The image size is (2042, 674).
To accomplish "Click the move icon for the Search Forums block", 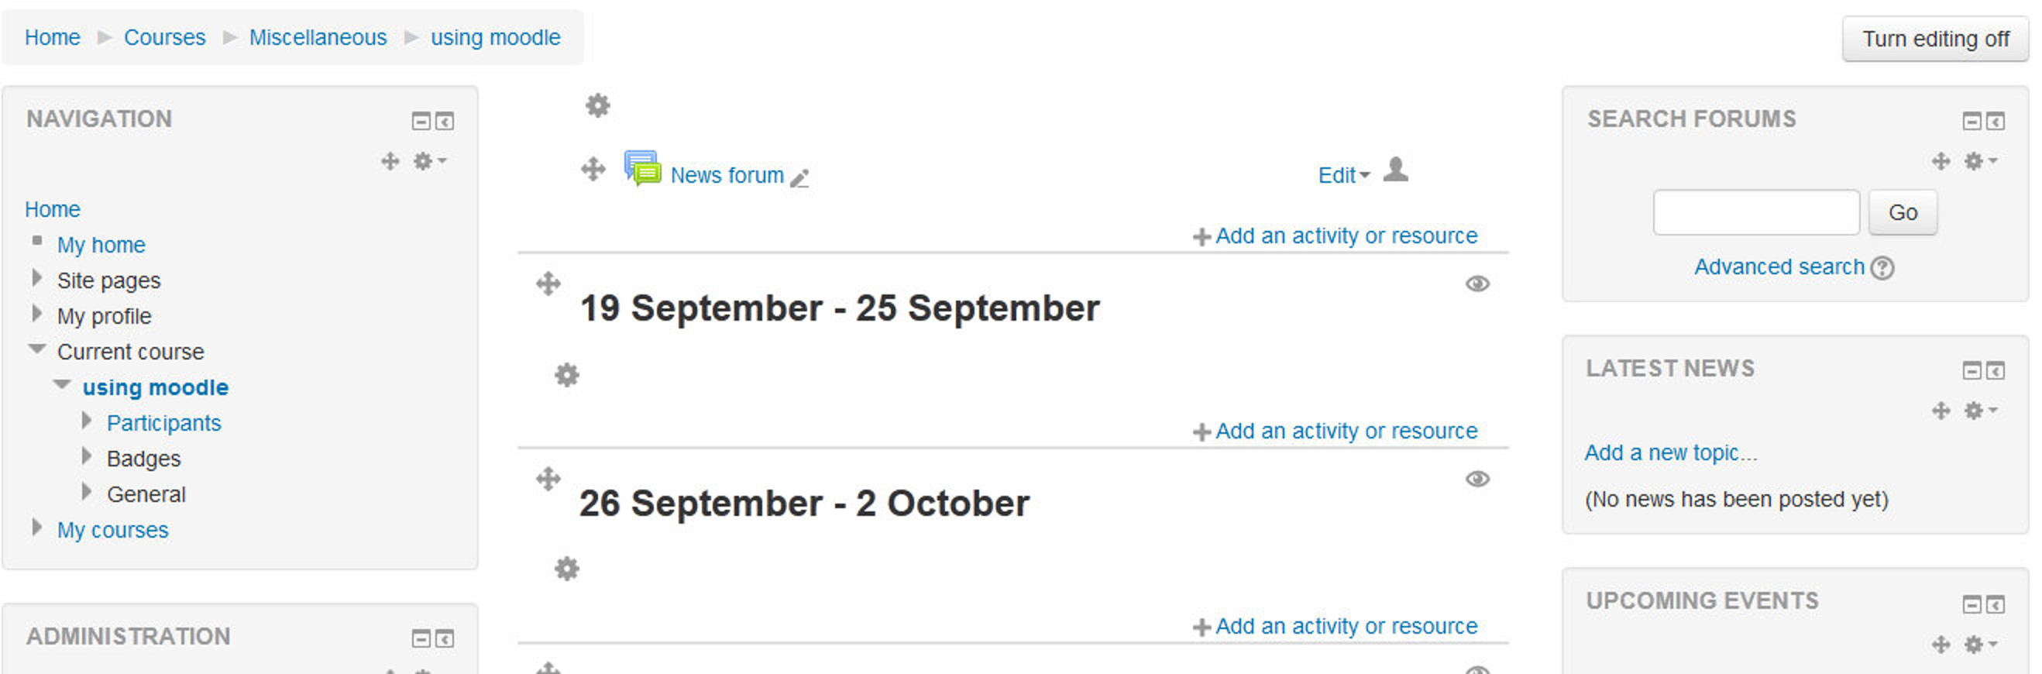I will [x=1941, y=161].
